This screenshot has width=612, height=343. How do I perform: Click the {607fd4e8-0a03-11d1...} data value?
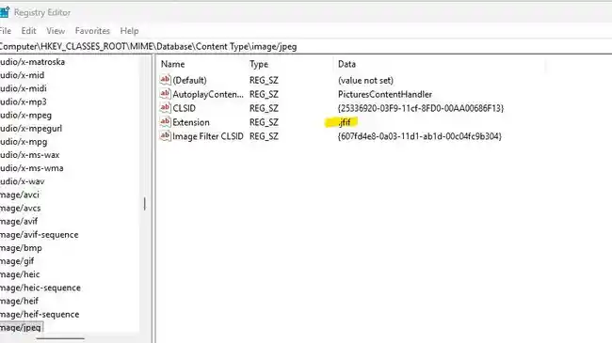coord(420,136)
